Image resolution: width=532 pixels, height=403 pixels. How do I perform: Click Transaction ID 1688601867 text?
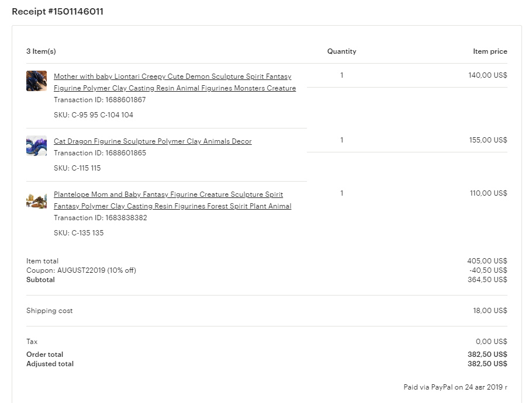click(x=100, y=100)
